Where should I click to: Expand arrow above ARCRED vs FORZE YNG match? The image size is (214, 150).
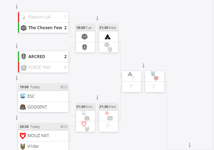pyautogui.click(x=17, y=46)
